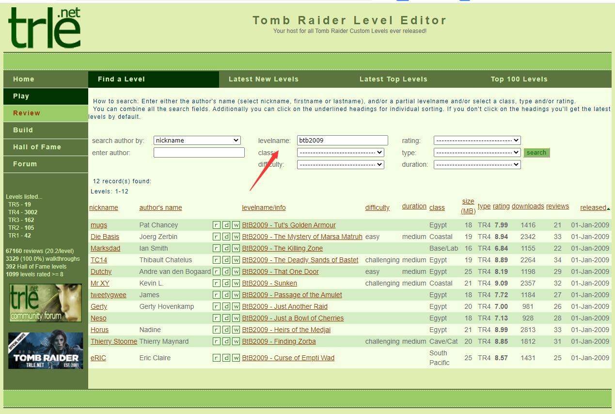Open reviews icon for Mystery of Marsa Matruh
The image size is (615, 414).
coord(217,237)
